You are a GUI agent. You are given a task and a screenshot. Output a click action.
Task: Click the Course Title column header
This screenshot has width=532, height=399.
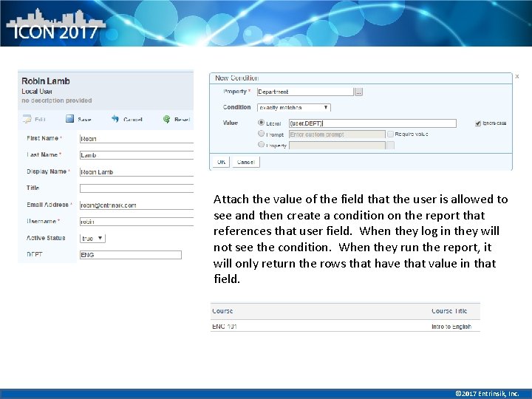coord(449,311)
